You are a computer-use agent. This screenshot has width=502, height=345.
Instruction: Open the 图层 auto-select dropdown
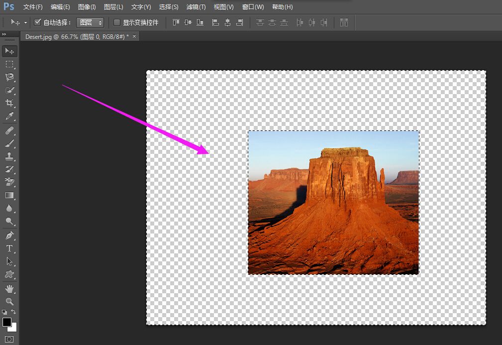(90, 22)
